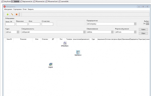
Task: Select the XPManifest1 component icon
Action: 65,43
